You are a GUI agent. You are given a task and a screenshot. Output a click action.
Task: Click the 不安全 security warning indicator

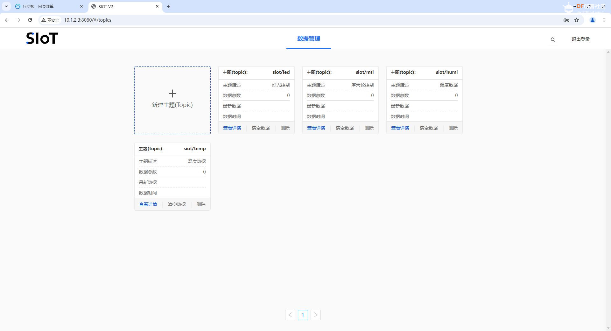pos(50,20)
